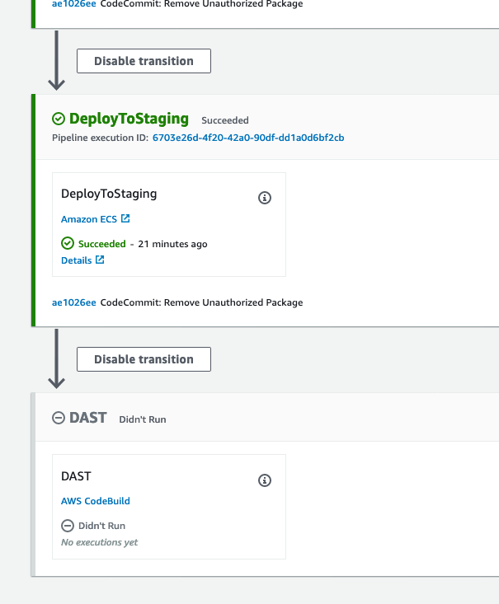This screenshot has height=604, width=499.
Task: Select 'Succeeded' status beside DeployToStaging heading
Action: 225,120
